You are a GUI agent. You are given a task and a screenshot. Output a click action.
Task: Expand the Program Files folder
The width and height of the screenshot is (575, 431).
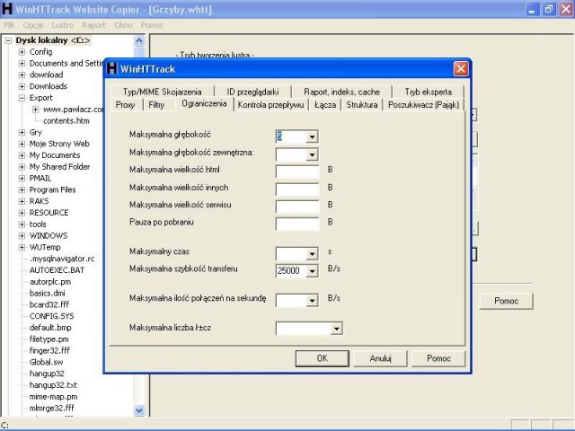[22, 189]
